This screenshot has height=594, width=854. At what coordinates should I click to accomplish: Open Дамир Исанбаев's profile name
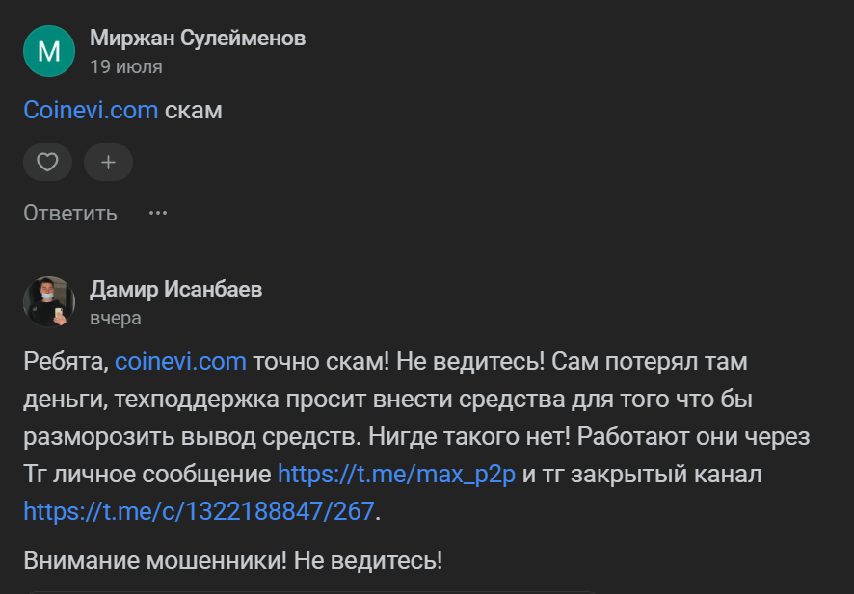[175, 289]
